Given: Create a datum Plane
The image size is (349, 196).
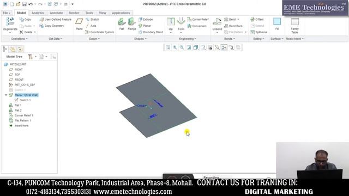Looking at the screenshot, I should 79,24.
